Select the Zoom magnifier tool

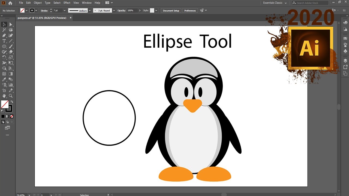pos(11,96)
